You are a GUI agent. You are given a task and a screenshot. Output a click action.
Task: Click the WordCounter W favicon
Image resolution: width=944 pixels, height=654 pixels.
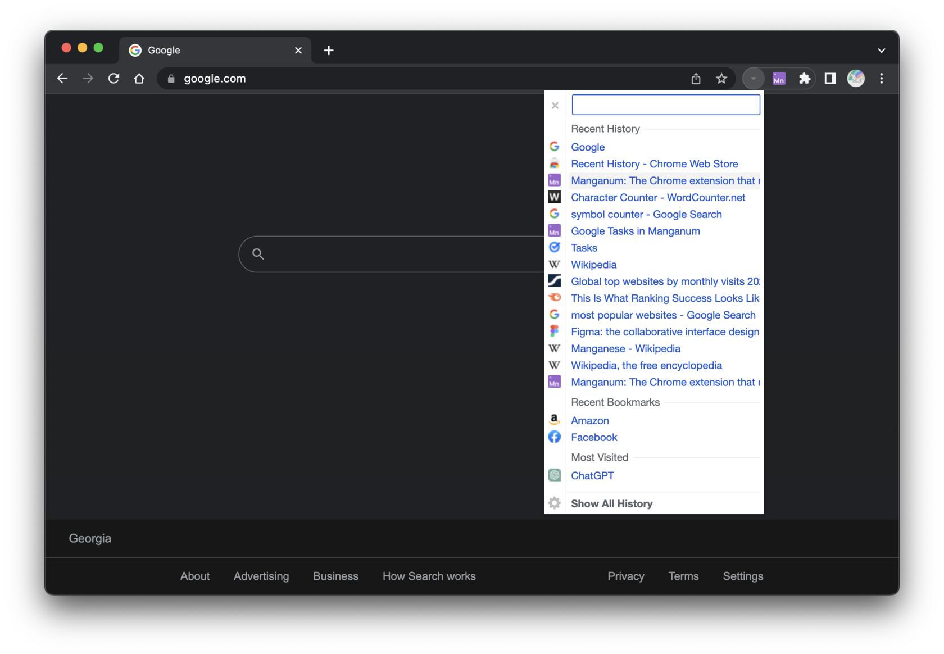click(x=554, y=197)
